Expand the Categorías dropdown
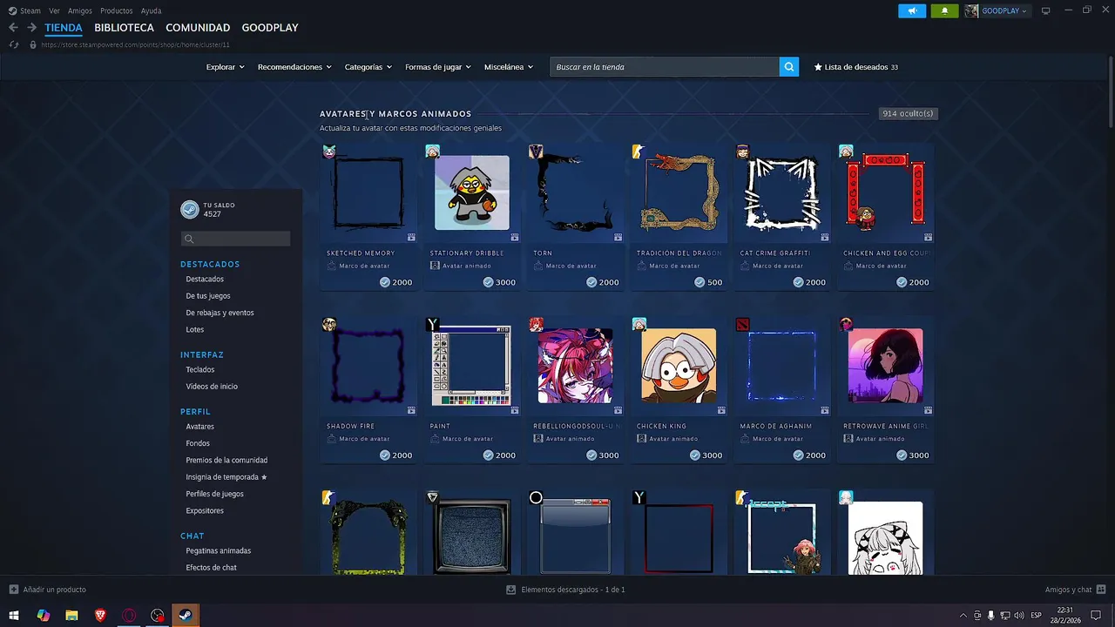Image resolution: width=1115 pixels, height=627 pixels. click(368, 67)
